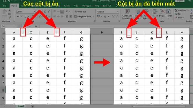Click the Percent Style icon

pos(105,16)
